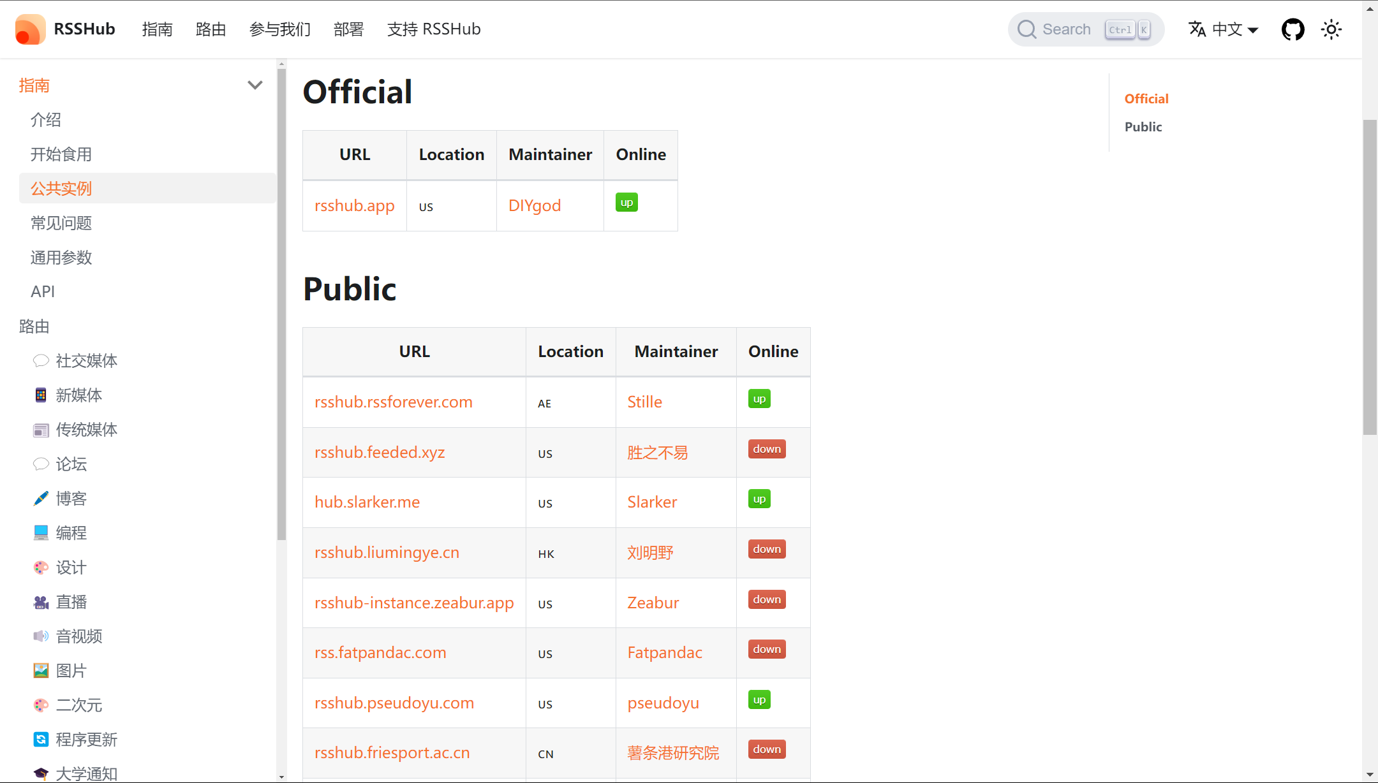The width and height of the screenshot is (1378, 783).
Task: Click the 论坛 speech bubble icon
Action: coord(41,464)
